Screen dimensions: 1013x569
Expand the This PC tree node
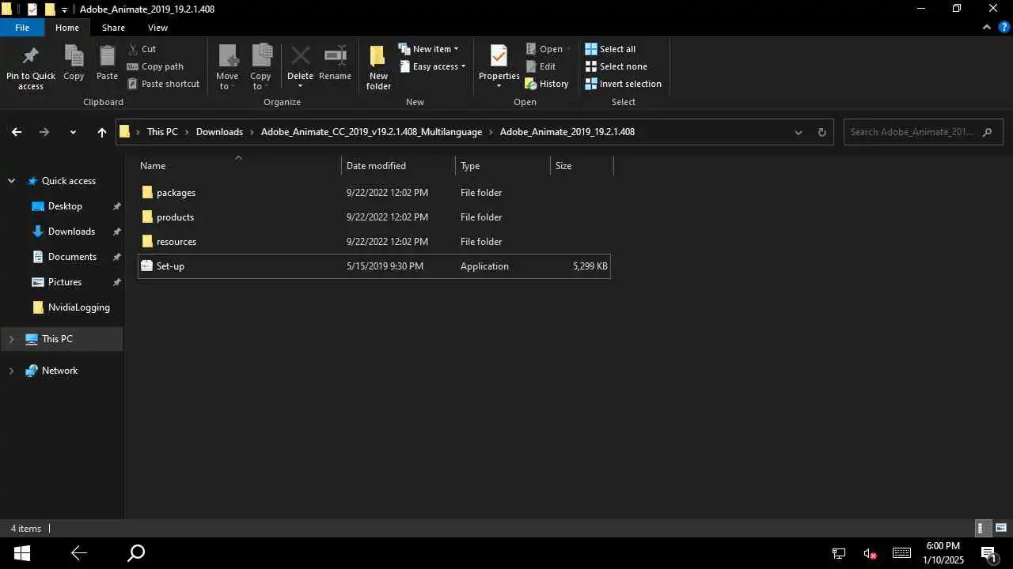click(x=11, y=339)
